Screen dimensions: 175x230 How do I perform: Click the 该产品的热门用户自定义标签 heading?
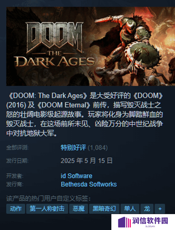click(48, 199)
